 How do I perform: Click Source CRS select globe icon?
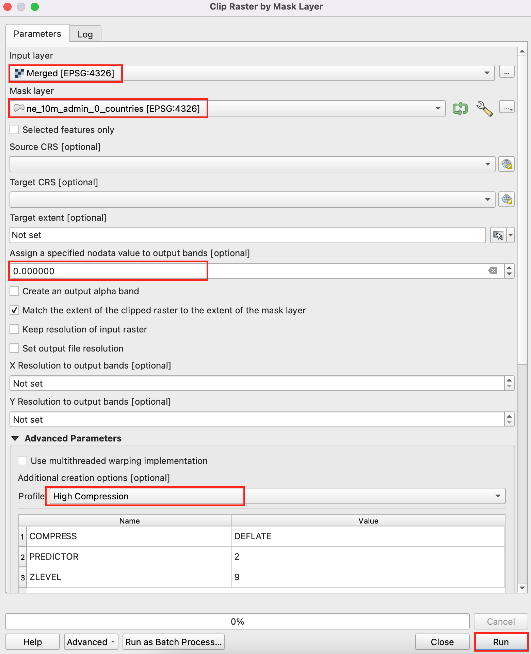(506, 164)
